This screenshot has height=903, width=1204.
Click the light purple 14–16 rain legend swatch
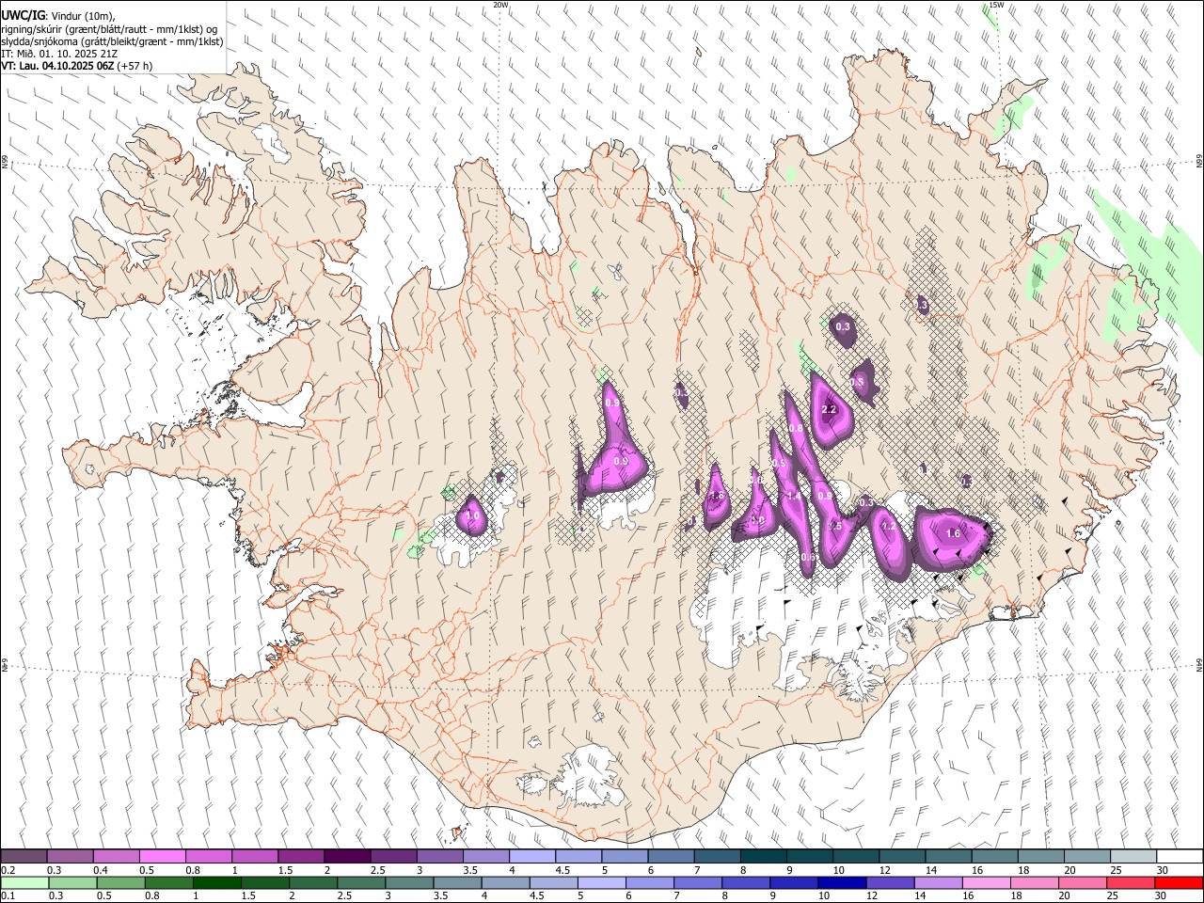click(938, 883)
